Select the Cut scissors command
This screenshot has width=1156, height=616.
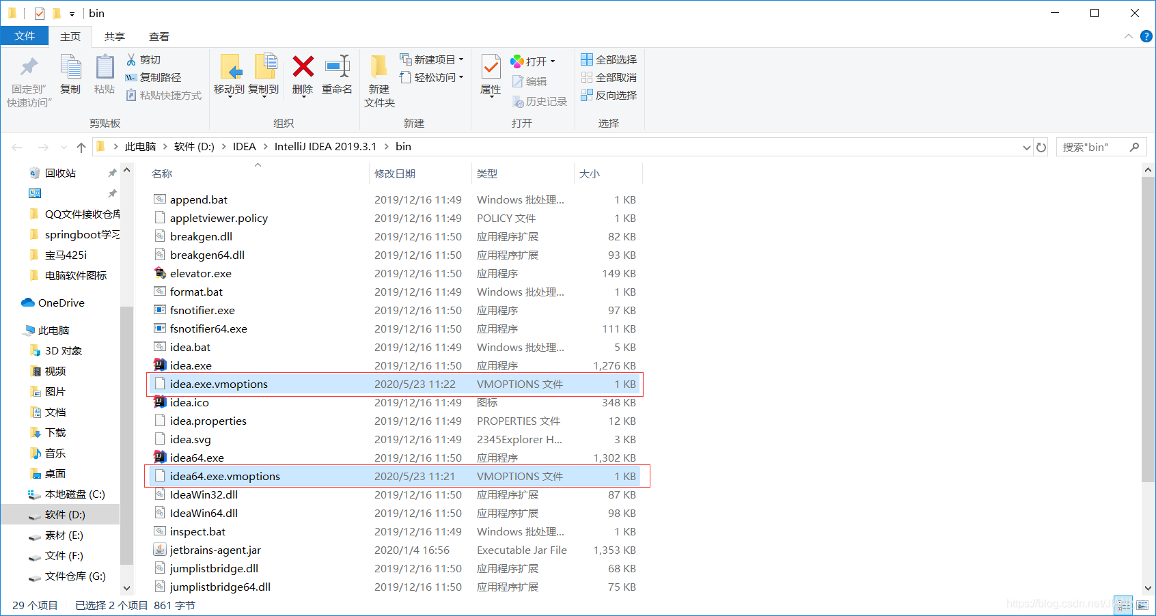[x=143, y=60]
